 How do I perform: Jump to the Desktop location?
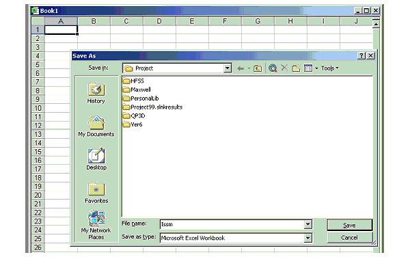click(x=96, y=159)
